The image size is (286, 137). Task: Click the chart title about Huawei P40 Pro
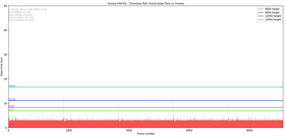[146, 3]
